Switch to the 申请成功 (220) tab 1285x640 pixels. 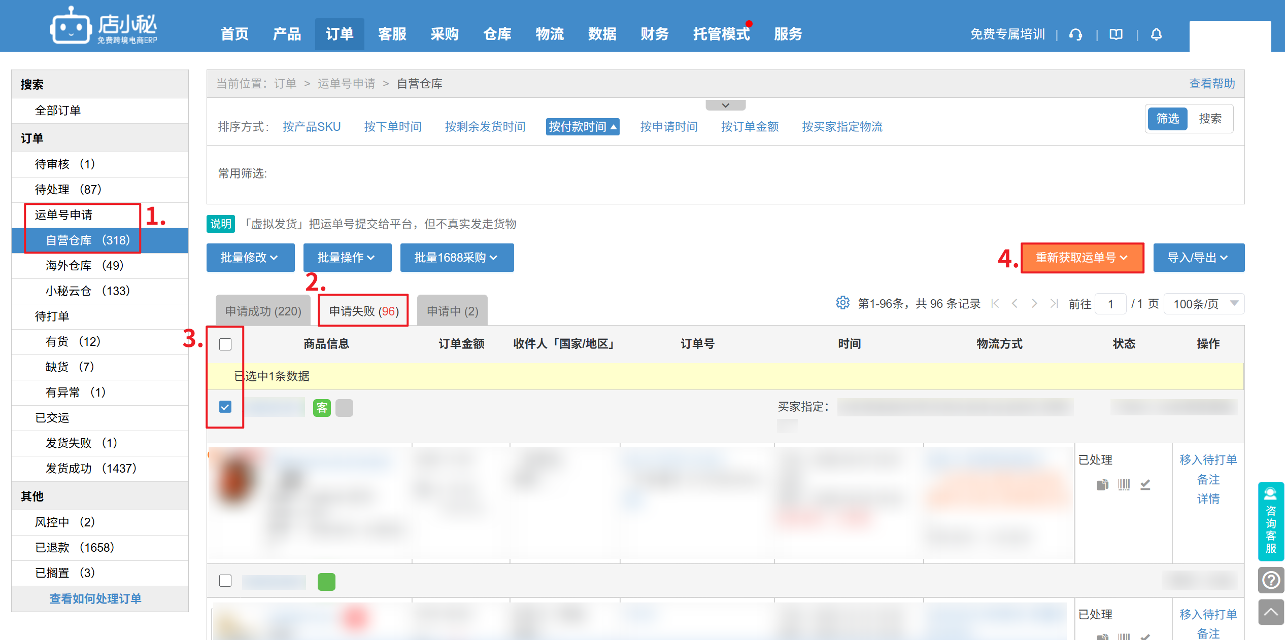263,311
